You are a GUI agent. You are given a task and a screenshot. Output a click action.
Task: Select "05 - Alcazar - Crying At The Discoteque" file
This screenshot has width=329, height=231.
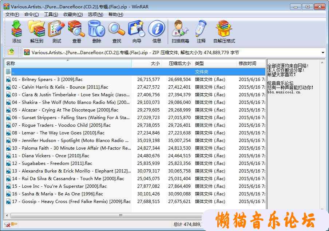click(65, 110)
